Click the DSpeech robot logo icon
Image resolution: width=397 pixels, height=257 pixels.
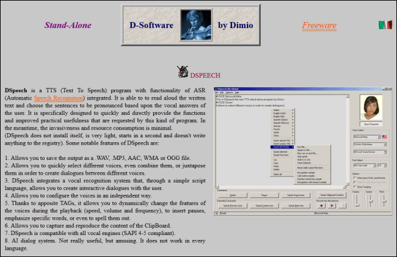point(183,72)
